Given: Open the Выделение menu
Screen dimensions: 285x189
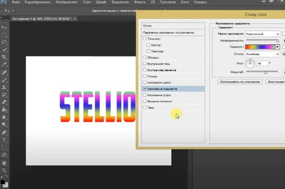Looking at the screenshot, I should [x=120, y=2].
